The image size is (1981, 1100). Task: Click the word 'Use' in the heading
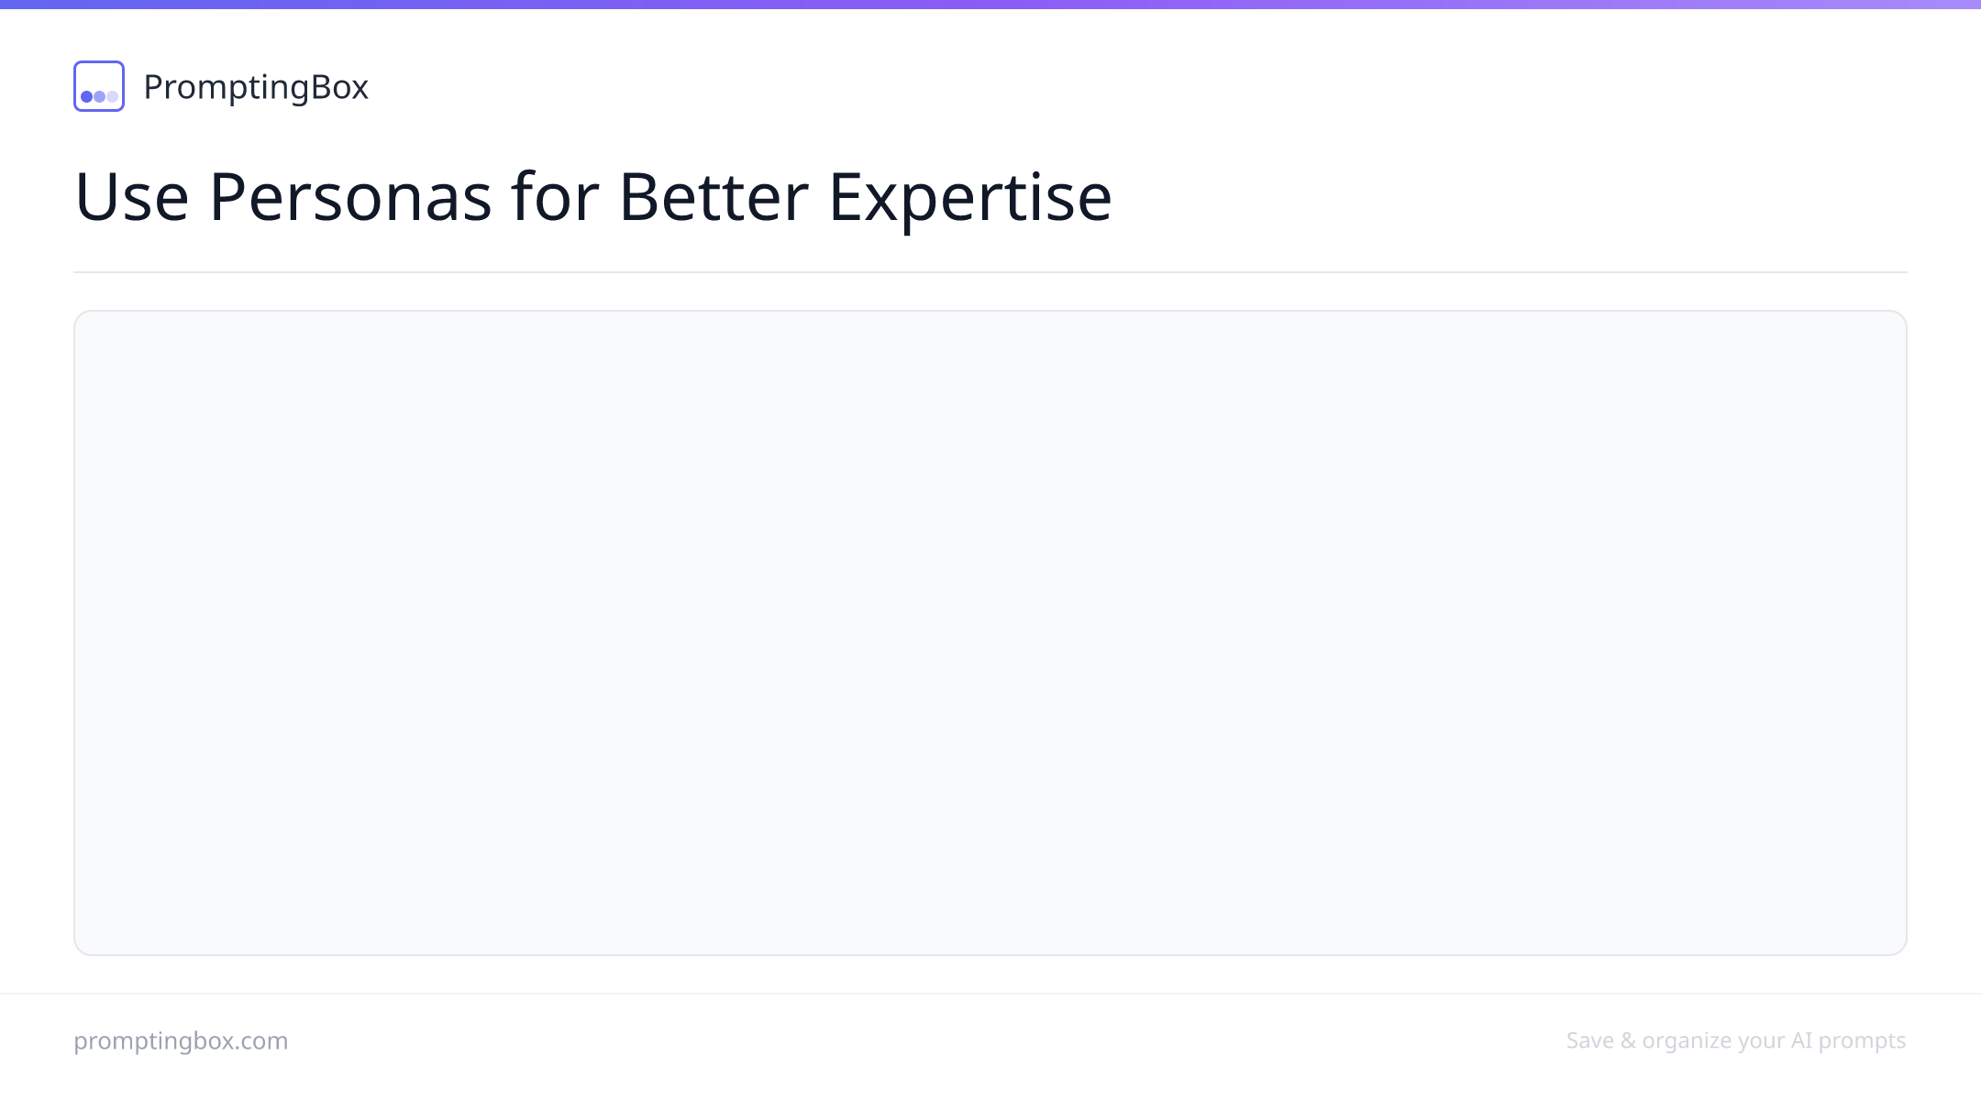[132, 196]
